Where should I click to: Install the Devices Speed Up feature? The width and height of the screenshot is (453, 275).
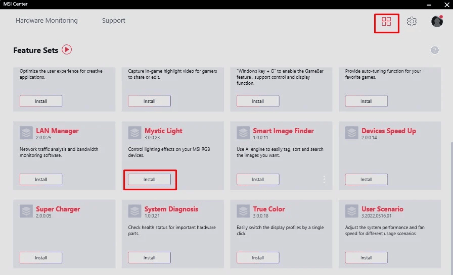tap(367, 179)
